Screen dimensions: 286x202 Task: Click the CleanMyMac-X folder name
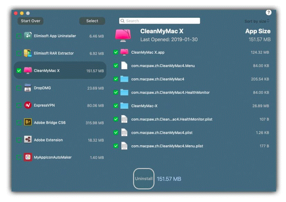pyautogui.click(x=144, y=106)
